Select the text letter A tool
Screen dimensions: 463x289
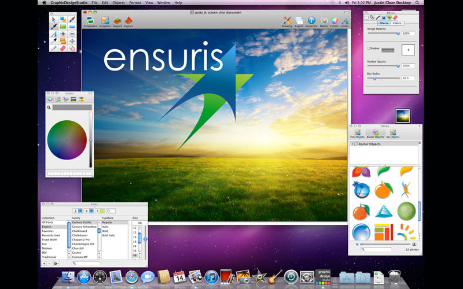(53, 34)
